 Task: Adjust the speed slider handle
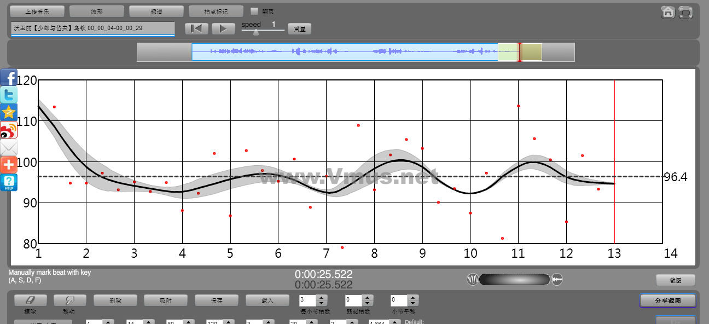coord(255,32)
